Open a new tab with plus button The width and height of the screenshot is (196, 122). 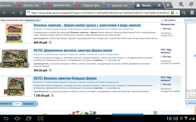(x=168, y=5)
